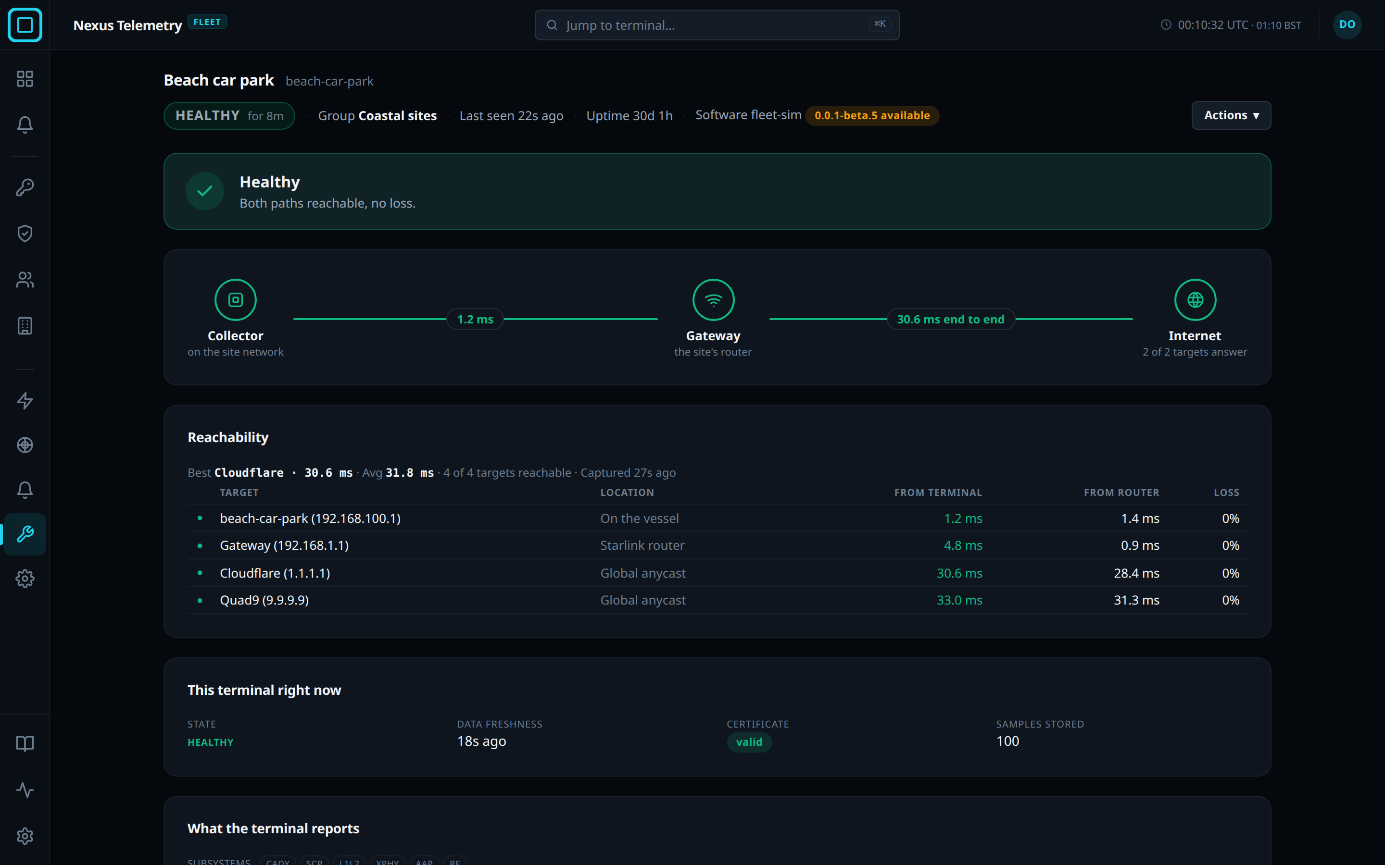This screenshot has width=1385, height=865.
Task: Click the Collector node icon
Action: tap(235, 300)
